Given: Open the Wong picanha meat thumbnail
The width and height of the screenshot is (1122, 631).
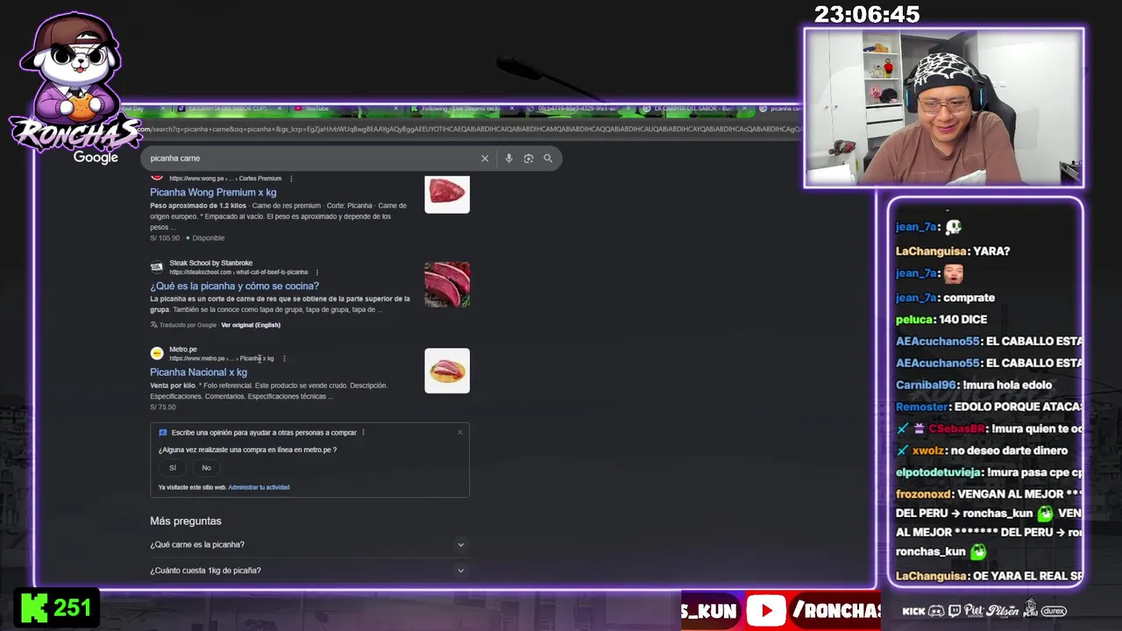Looking at the screenshot, I should click(x=447, y=195).
